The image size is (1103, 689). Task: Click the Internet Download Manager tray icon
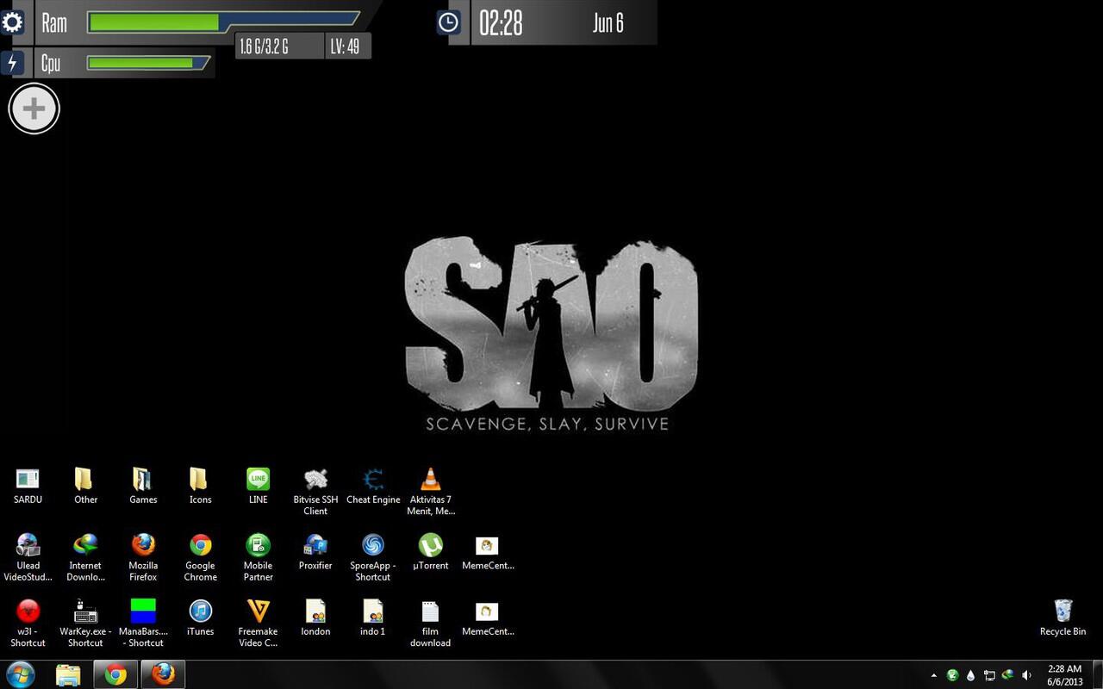pyautogui.click(x=1007, y=675)
